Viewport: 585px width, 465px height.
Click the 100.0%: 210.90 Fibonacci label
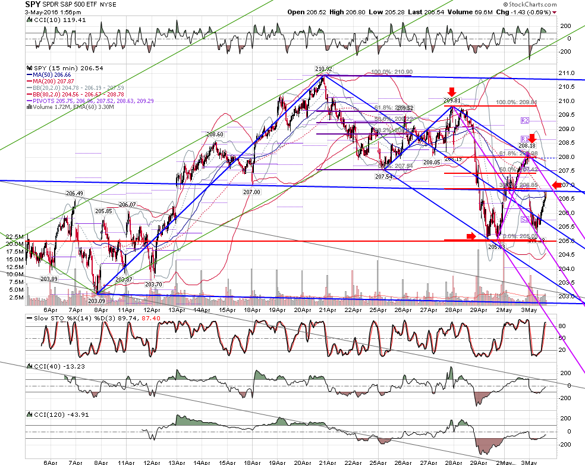click(392, 71)
